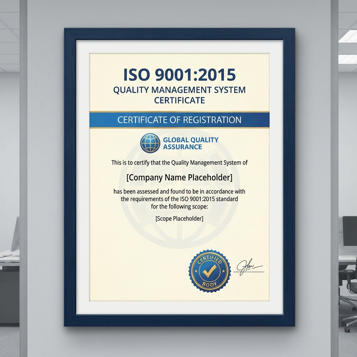The width and height of the screenshot is (357, 357).
Task: Click the Global Quality Assurance text
Action: (x=190, y=143)
